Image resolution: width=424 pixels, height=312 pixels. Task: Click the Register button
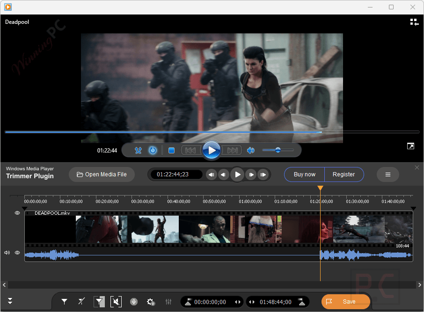click(x=344, y=174)
